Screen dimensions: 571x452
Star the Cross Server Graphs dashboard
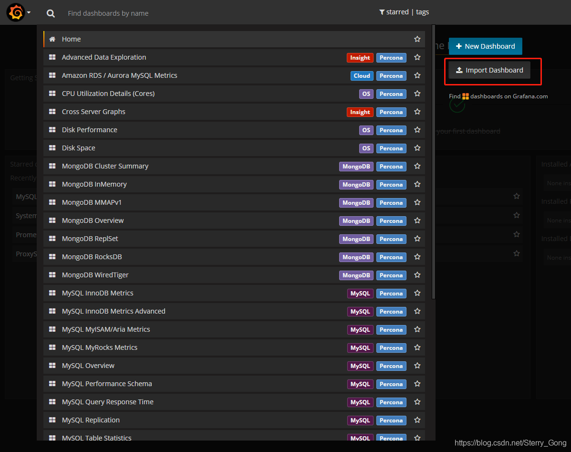click(417, 112)
